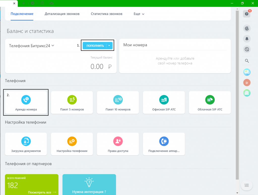The width and height of the screenshot is (258, 195).
Task: Click the Пополнить button
Action: [95, 46]
